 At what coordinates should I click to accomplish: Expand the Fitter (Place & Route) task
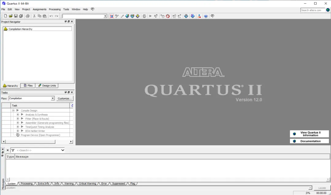click(18, 119)
